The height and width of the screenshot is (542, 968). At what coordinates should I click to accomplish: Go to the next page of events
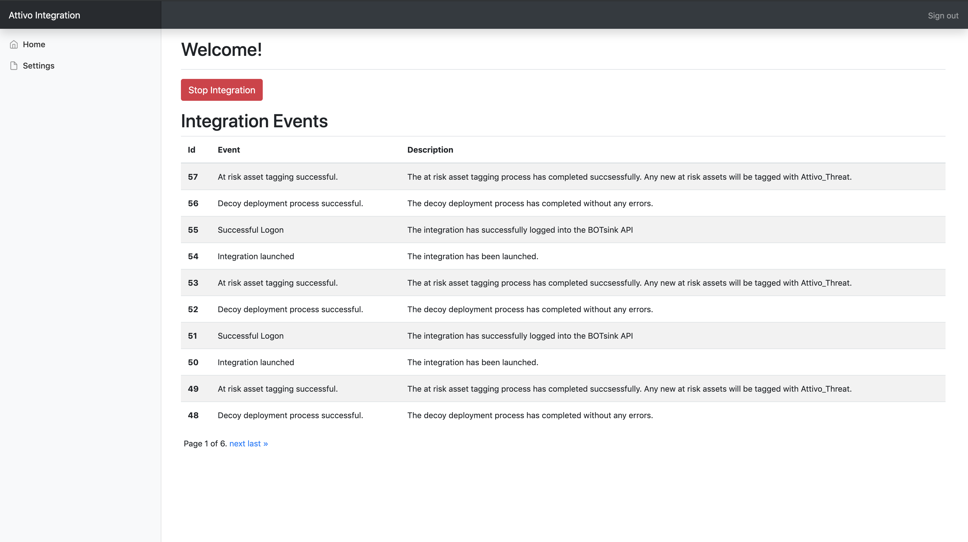click(237, 444)
